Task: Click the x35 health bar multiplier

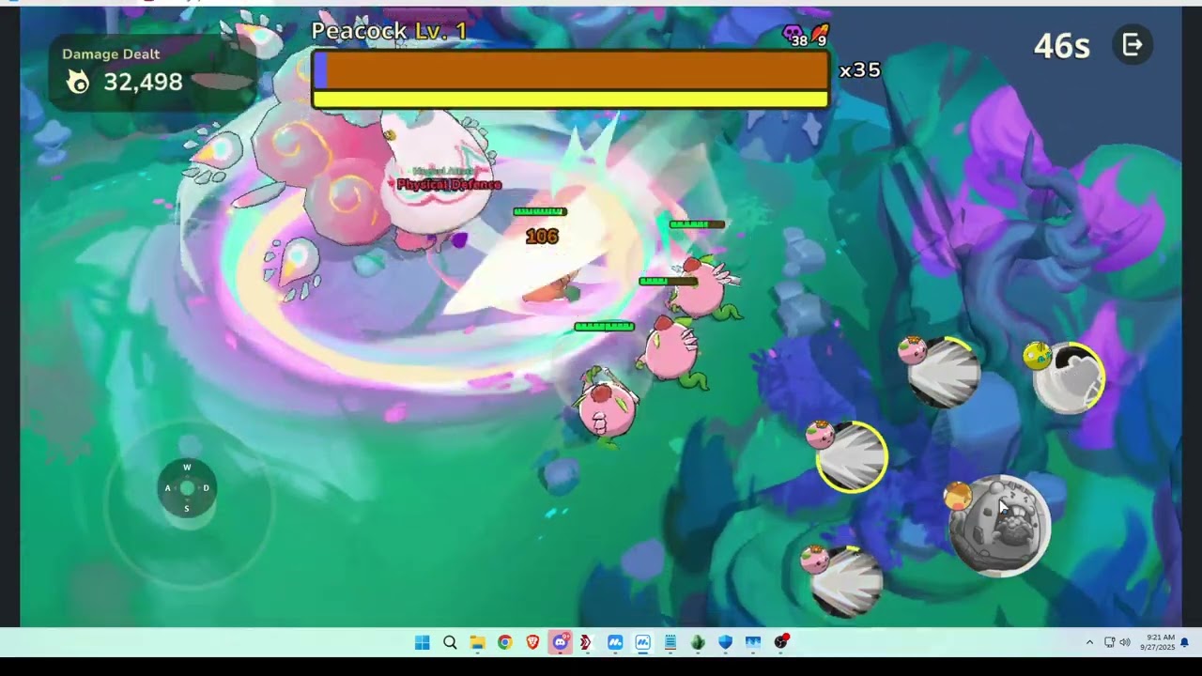Action: (x=859, y=70)
